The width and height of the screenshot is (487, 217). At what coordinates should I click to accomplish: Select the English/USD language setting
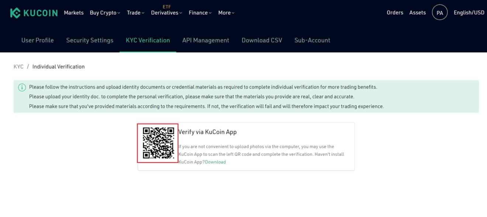469,12
